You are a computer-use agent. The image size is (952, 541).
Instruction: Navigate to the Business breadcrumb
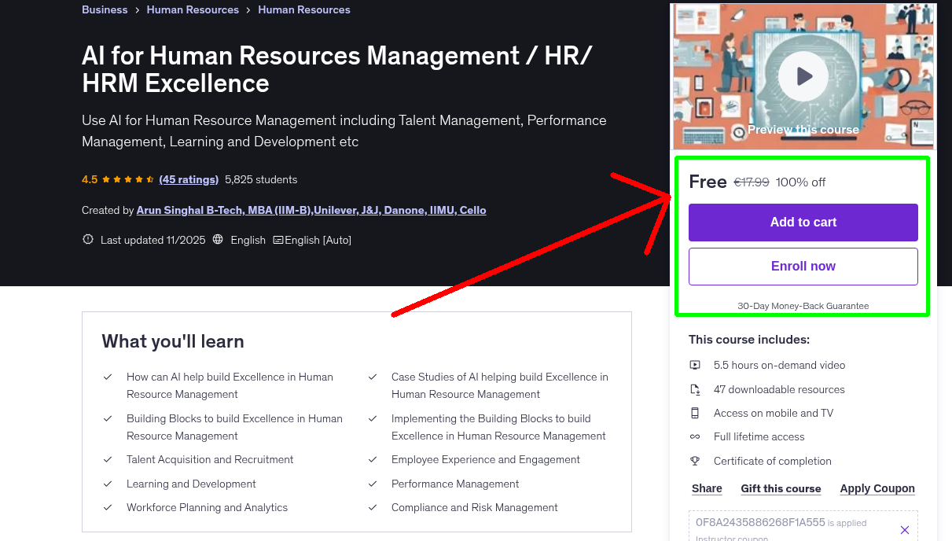104,9
